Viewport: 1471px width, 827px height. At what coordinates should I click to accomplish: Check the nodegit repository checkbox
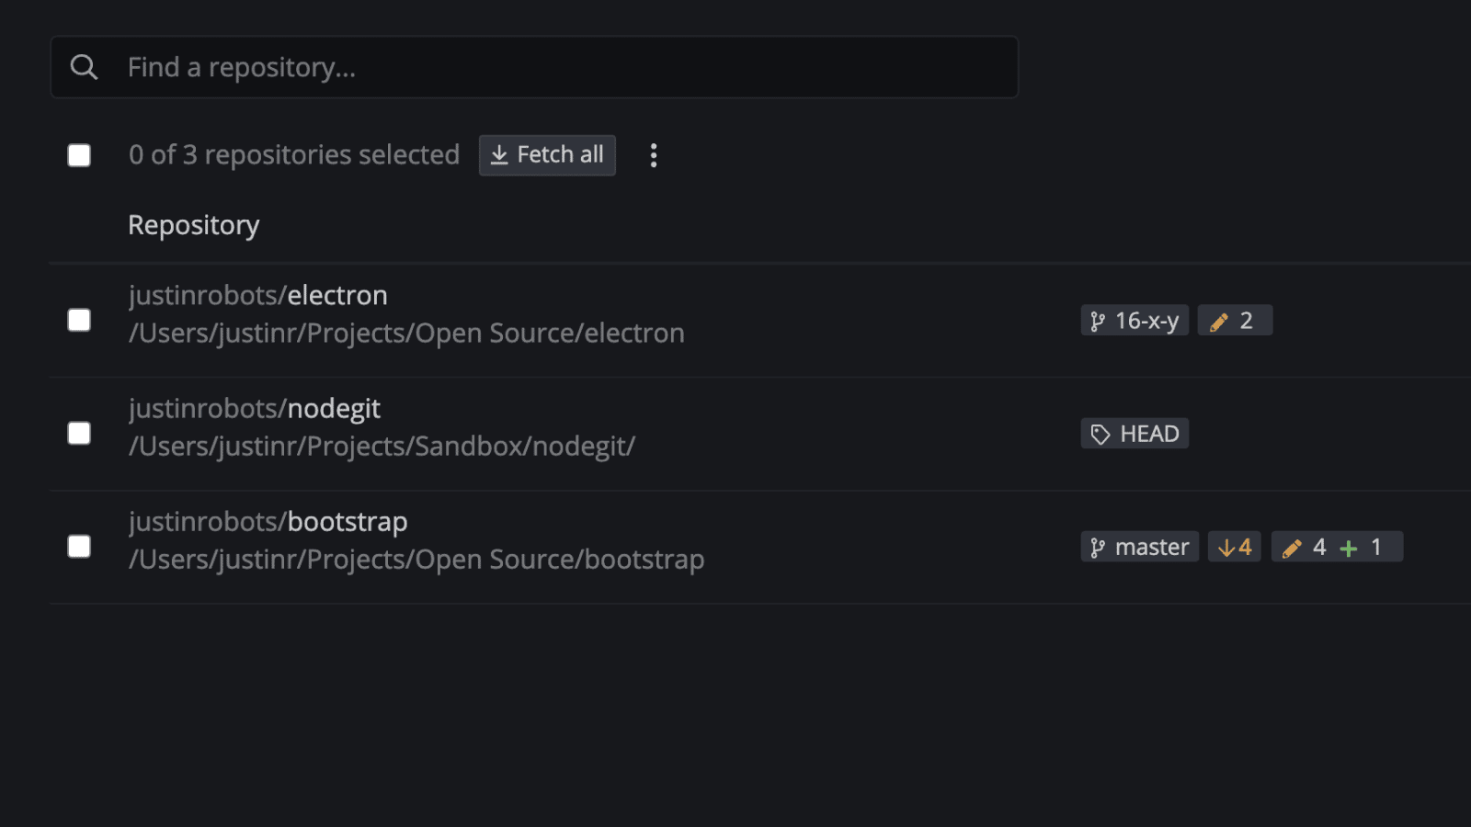coord(79,434)
